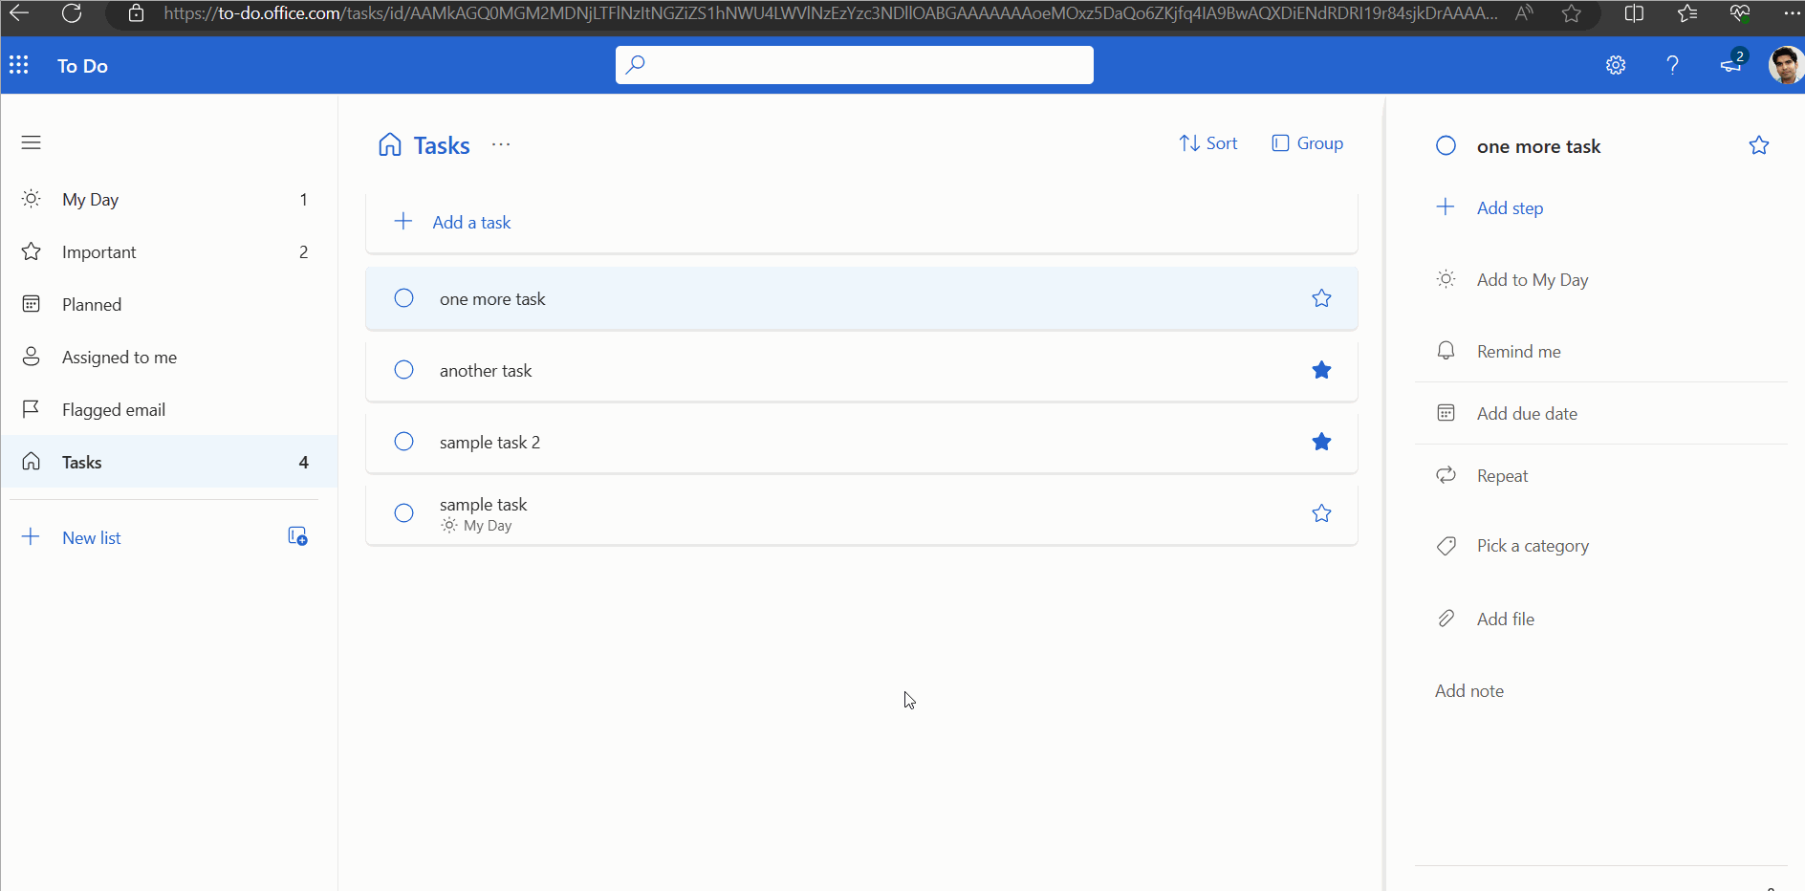Set a reminder using the bell icon
The height and width of the screenshot is (891, 1805).
[1446, 351]
